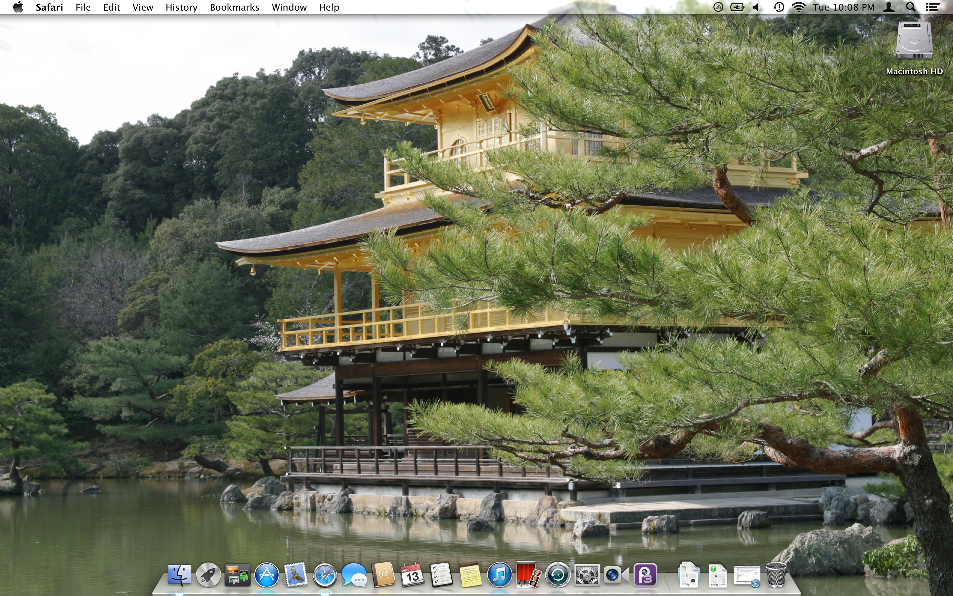Open the Bookmarks menu
The width and height of the screenshot is (953, 596).
pos(234,7)
